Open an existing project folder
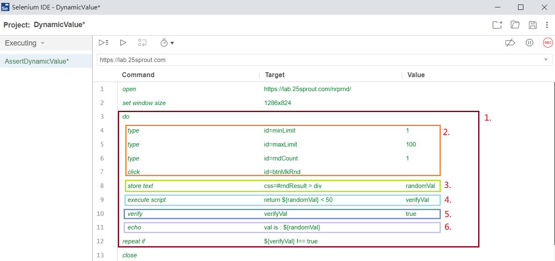 click(515, 25)
